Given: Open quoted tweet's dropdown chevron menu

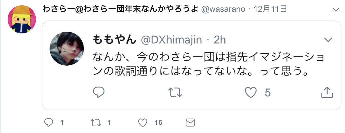Looking at the screenshot, I should coord(328,40).
